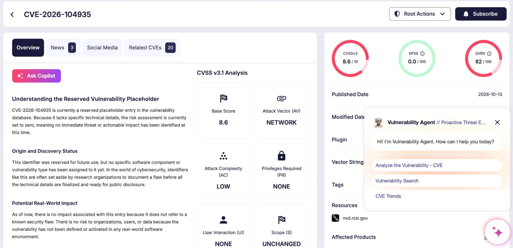Open the Root Actions dropdown

[420, 14]
